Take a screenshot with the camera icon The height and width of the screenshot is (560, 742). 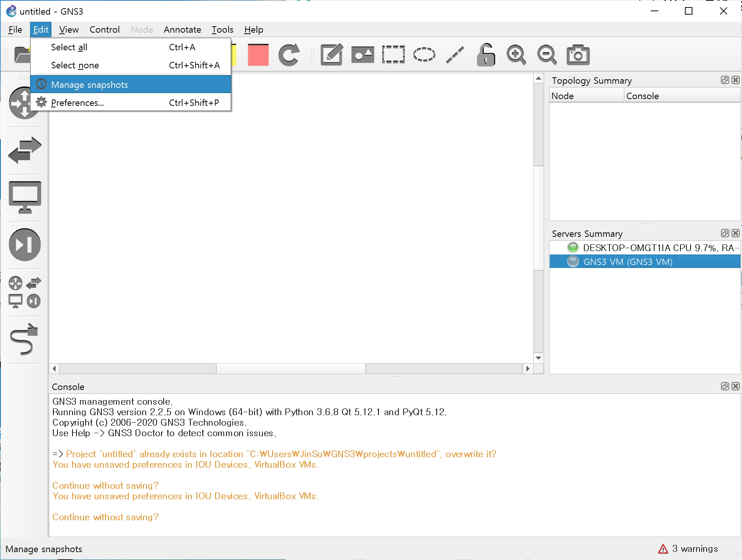[x=578, y=55]
